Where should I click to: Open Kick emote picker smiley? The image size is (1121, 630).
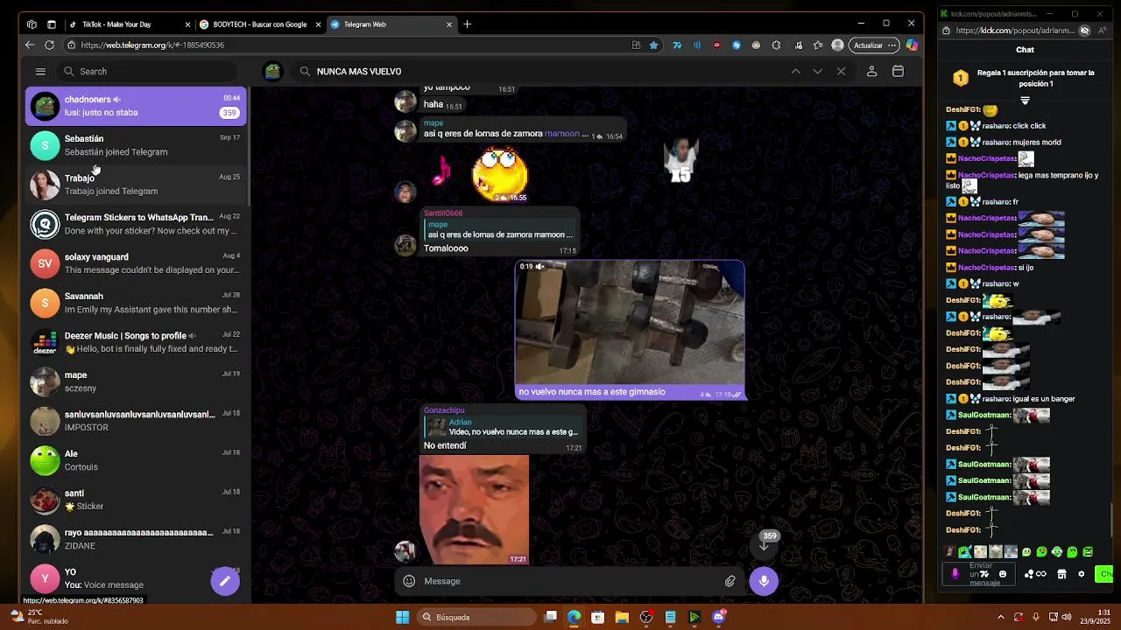(1003, 574)
